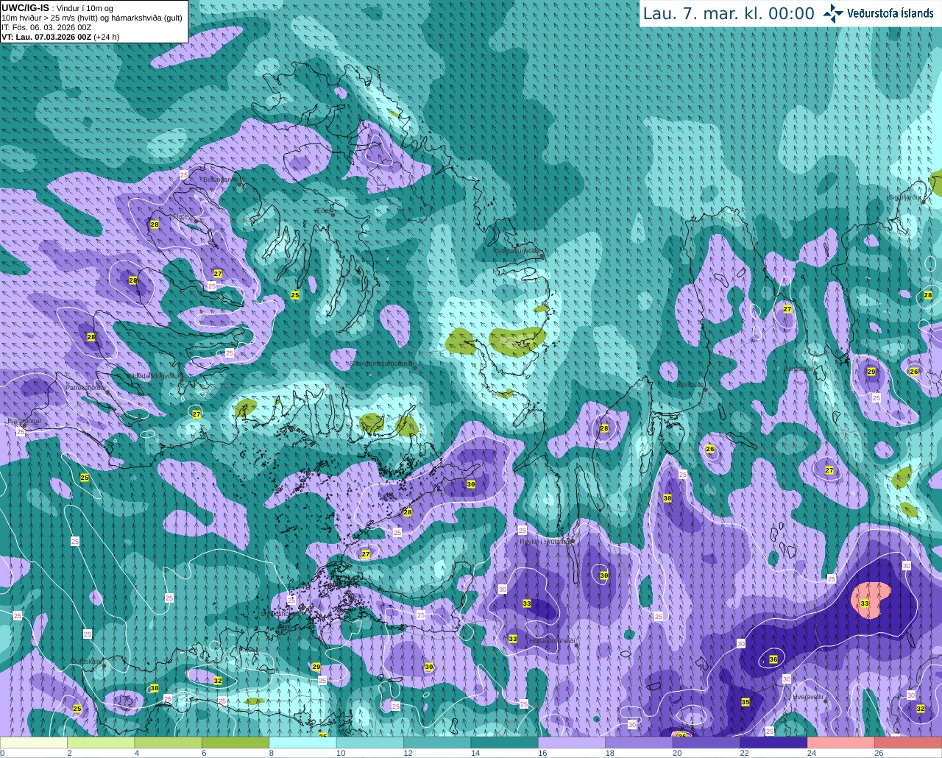Click the UWC/IG-IS title line
This screenshot has width=942, height=758.
[x=57, y=7]
